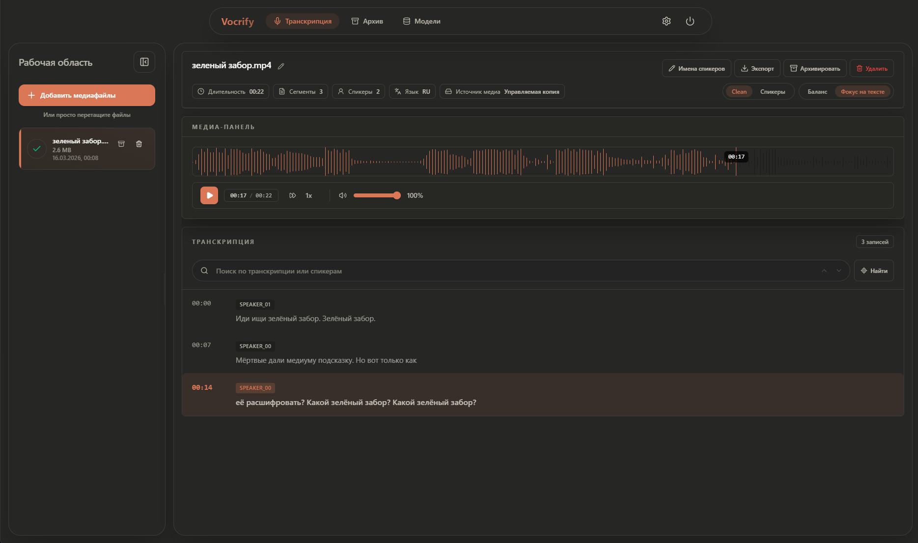
Task: Delete file using sidebar trash icon
Action: coord(139,144)
